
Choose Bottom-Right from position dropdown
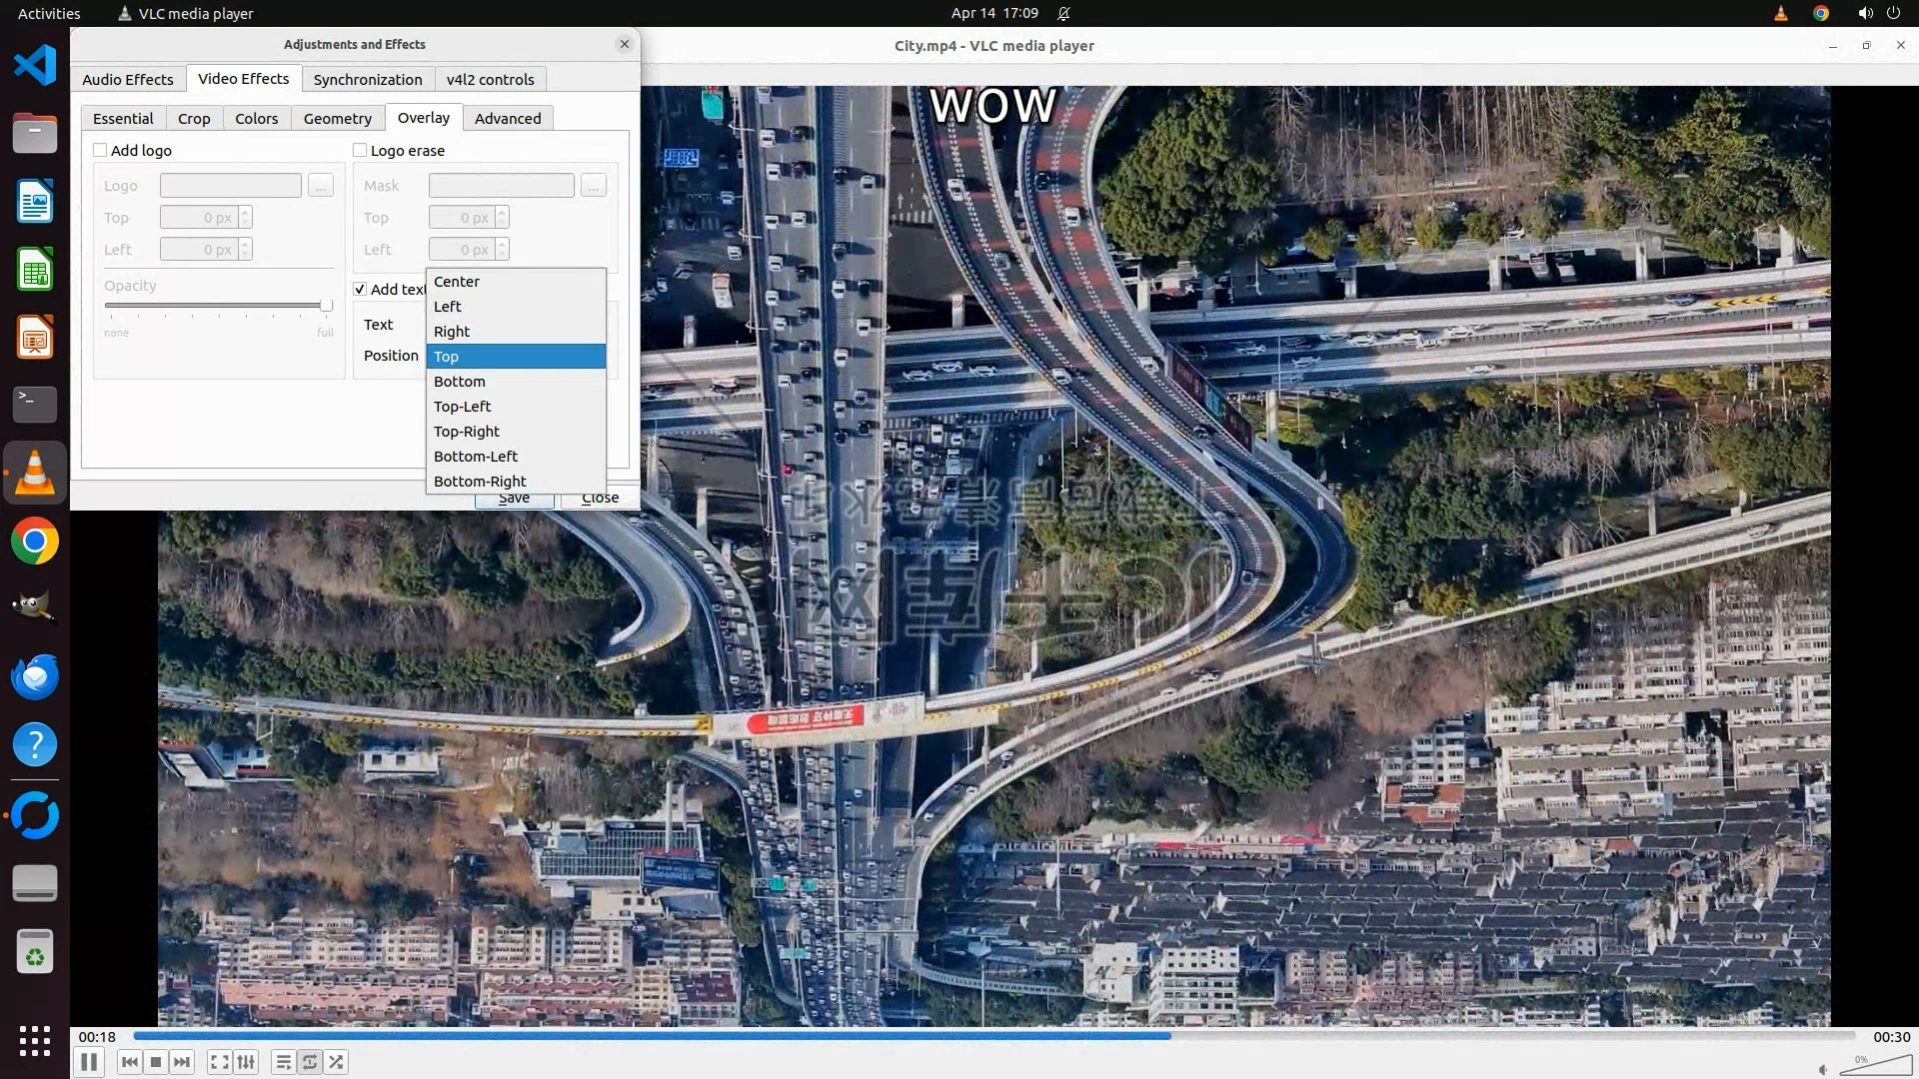[x=480, y=482]
